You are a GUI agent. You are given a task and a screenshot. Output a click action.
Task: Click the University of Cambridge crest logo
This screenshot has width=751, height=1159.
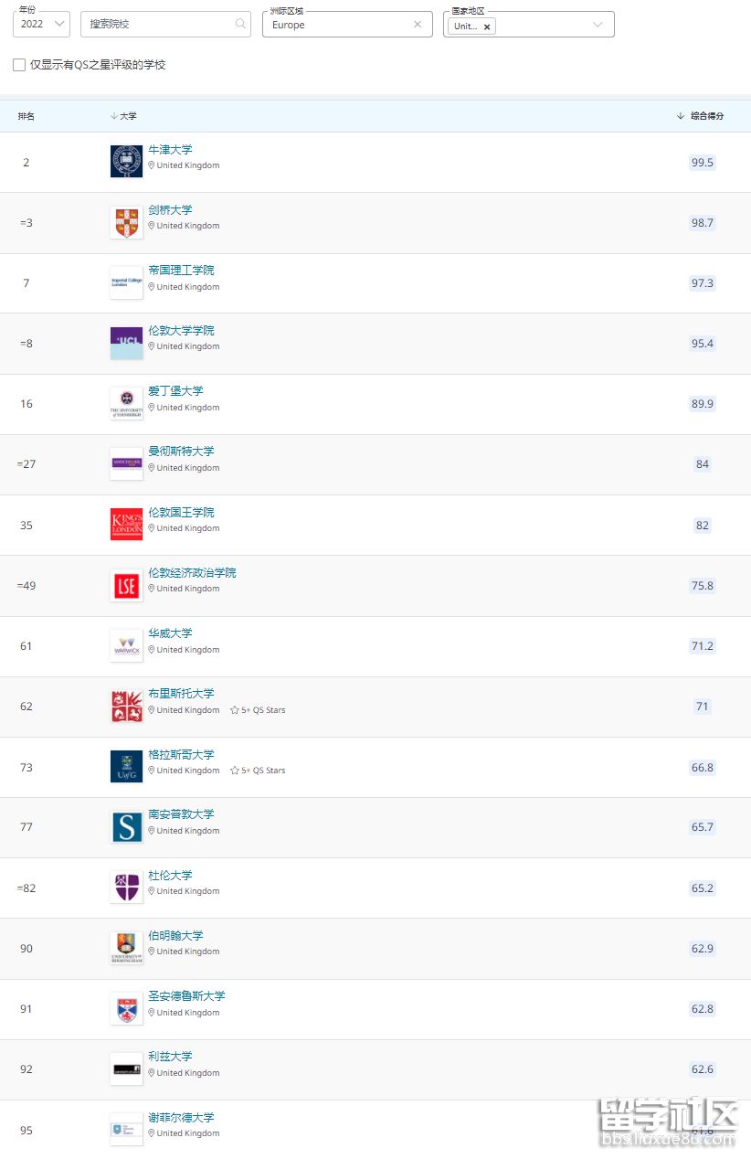click(x=126, y=222)
